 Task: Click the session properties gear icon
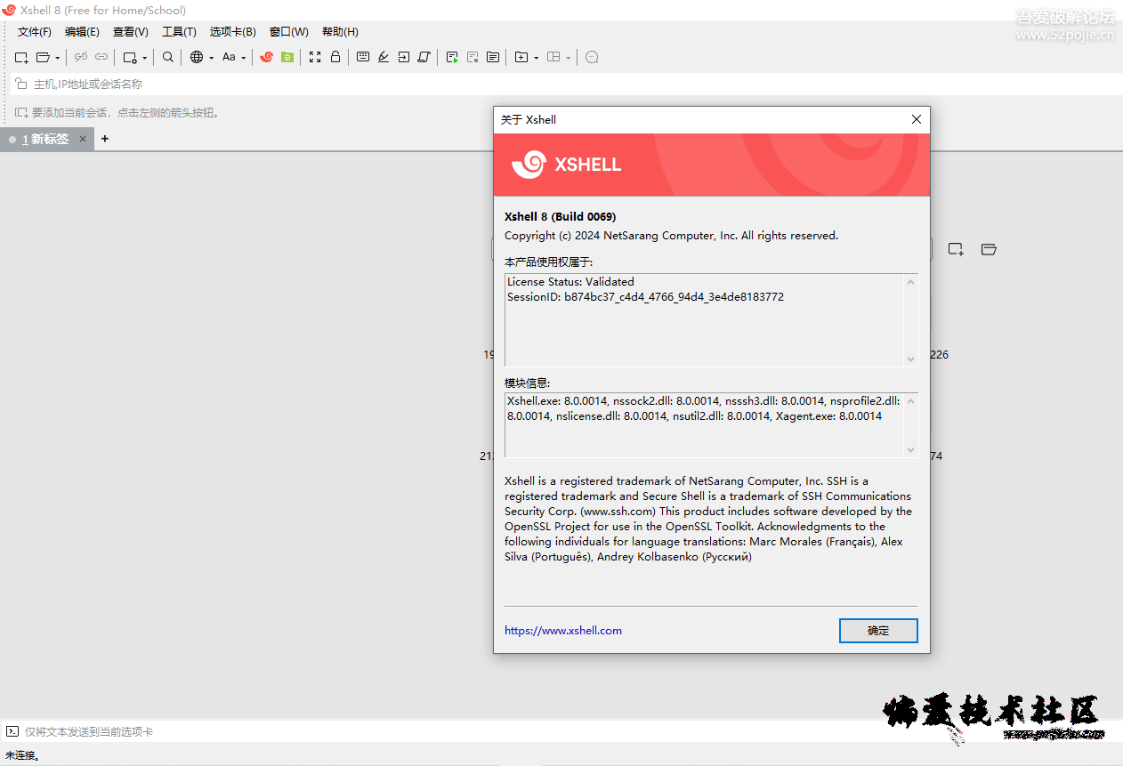tap(130, 57)
